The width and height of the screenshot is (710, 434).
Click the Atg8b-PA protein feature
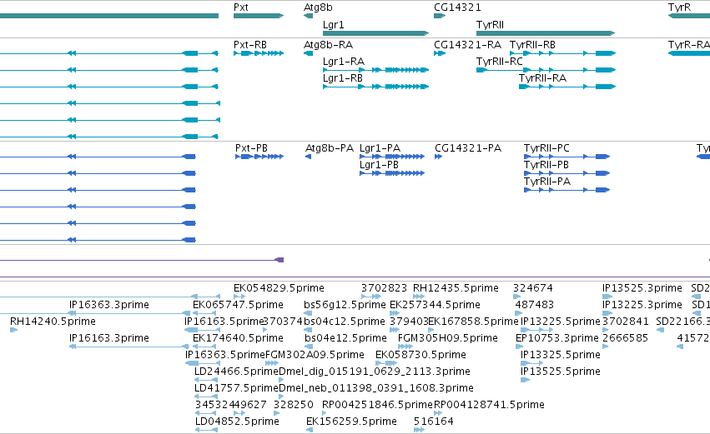(x=309, y=157)
